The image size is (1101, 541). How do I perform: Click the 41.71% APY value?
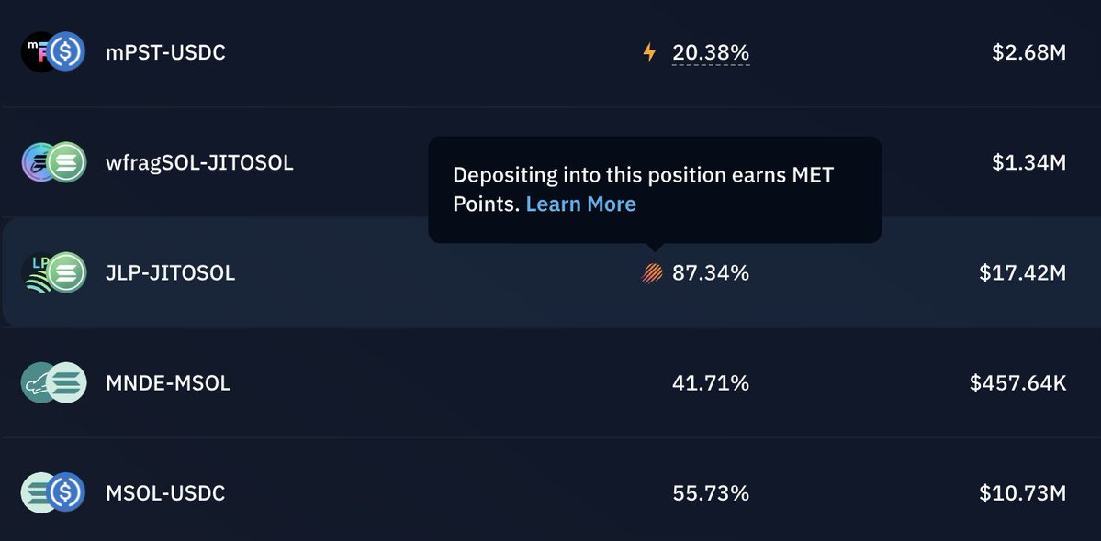(711, 382)
